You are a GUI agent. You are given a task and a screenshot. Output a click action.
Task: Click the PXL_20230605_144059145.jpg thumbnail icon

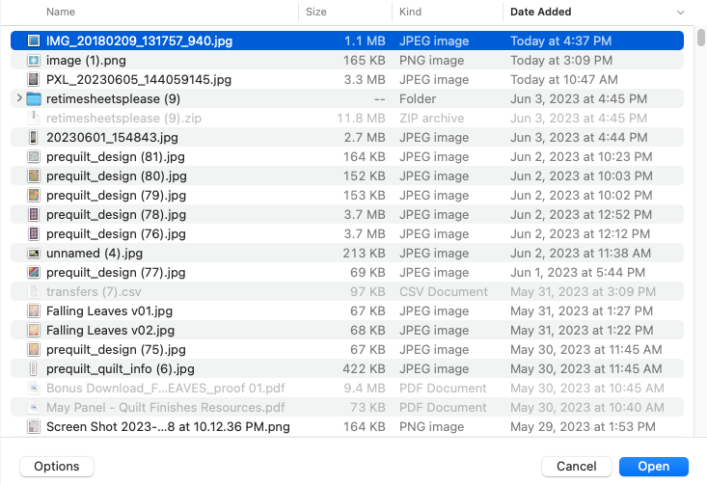[x=34, y=79]
